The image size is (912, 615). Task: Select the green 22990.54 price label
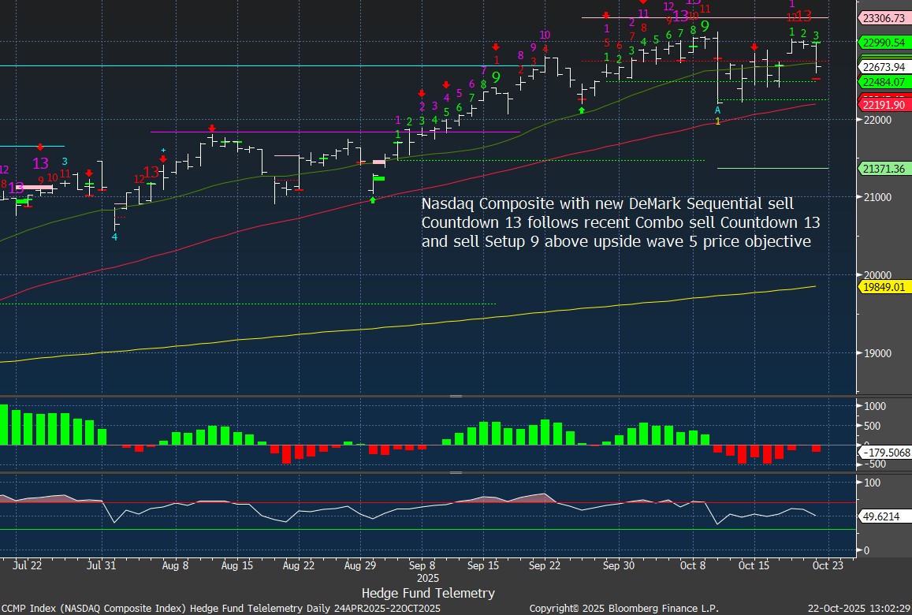pos(882,42)
